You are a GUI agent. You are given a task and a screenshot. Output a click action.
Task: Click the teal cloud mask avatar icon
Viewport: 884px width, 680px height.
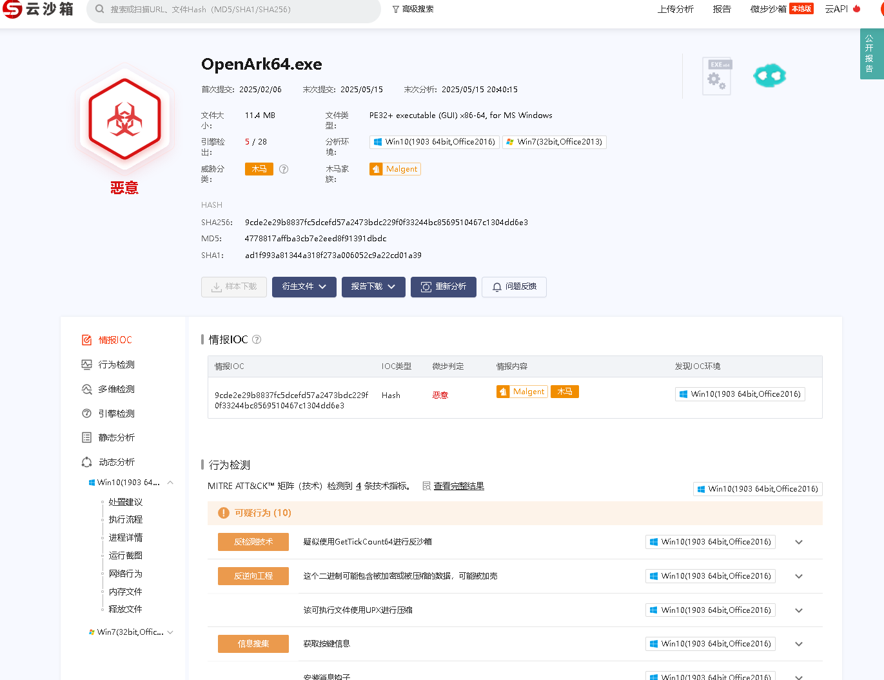(x=769, y=75)
